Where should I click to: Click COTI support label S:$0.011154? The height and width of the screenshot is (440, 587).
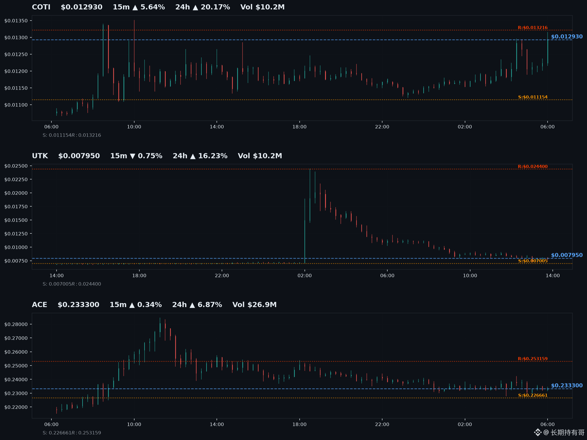[533, 97]
